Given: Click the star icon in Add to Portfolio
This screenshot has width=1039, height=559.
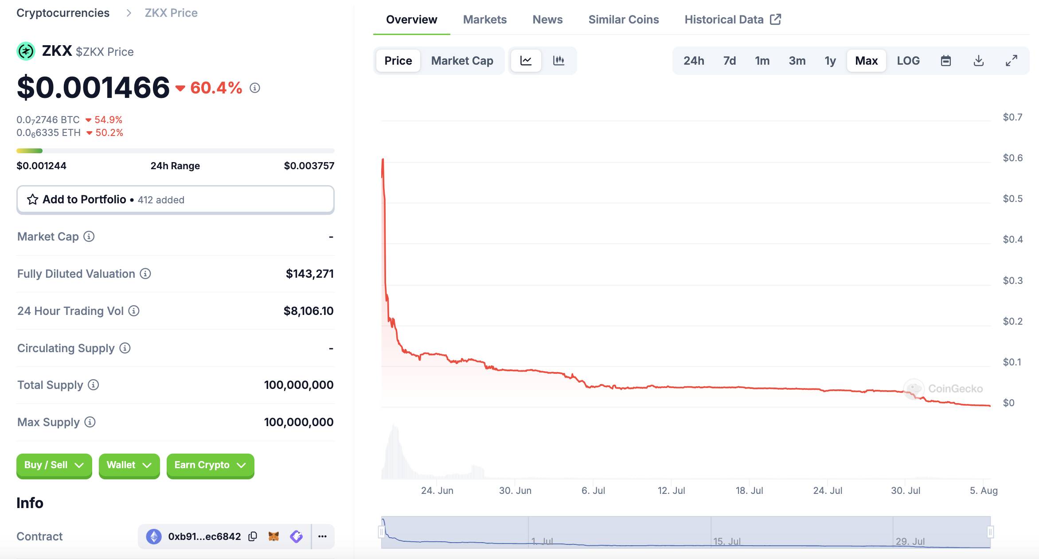Looking at the screenshot, I should (x=32, y=199).
